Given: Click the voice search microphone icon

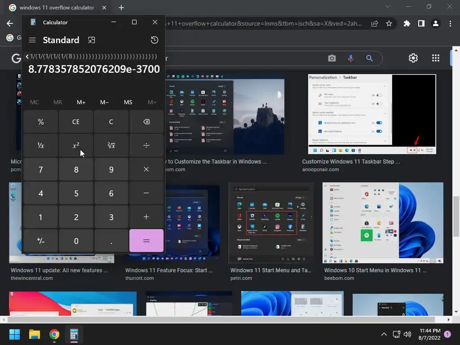Looking at the screenshot, I should tap(350, 58).
